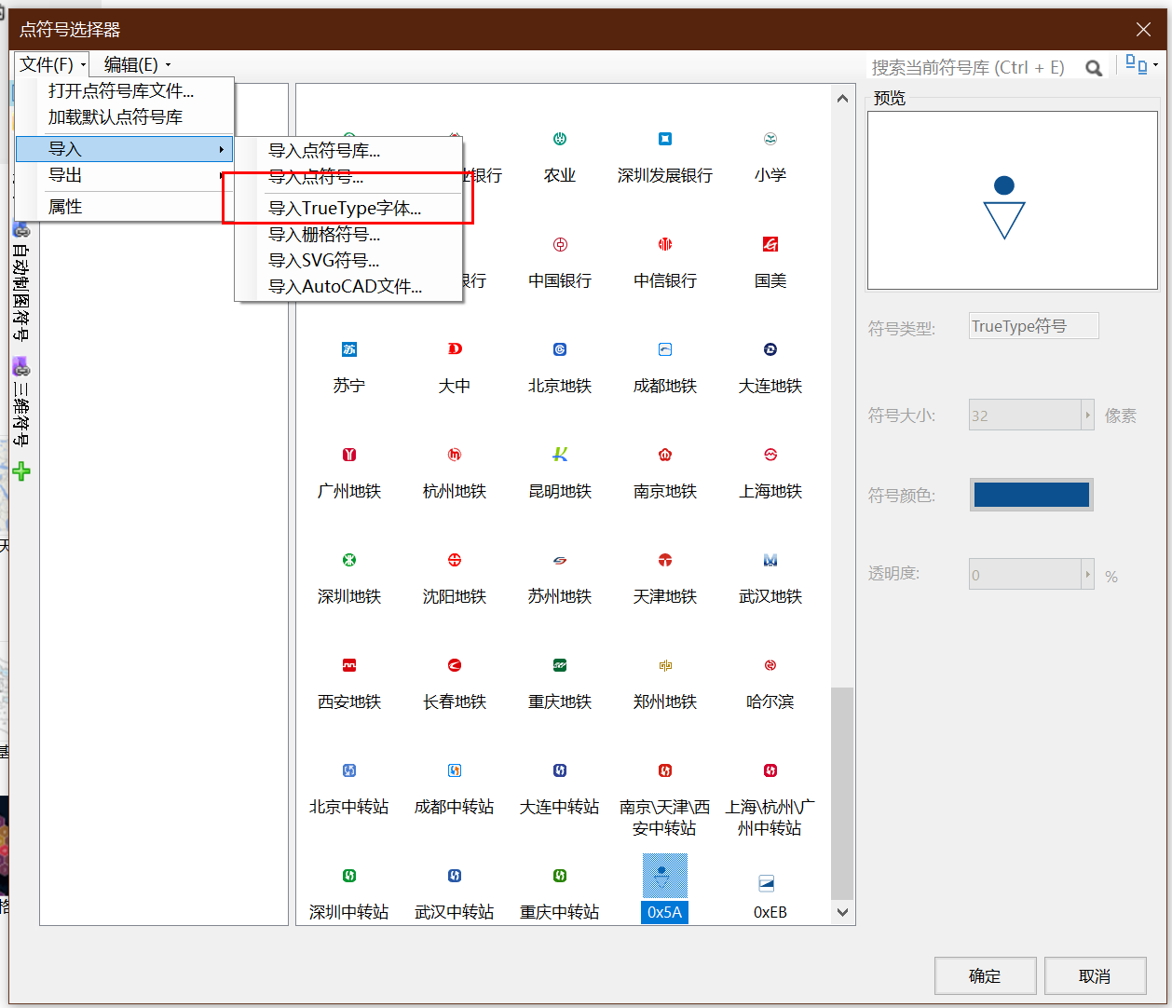
Task: Select the 深圳地铁 symbol
Action: tap(349, 560)
